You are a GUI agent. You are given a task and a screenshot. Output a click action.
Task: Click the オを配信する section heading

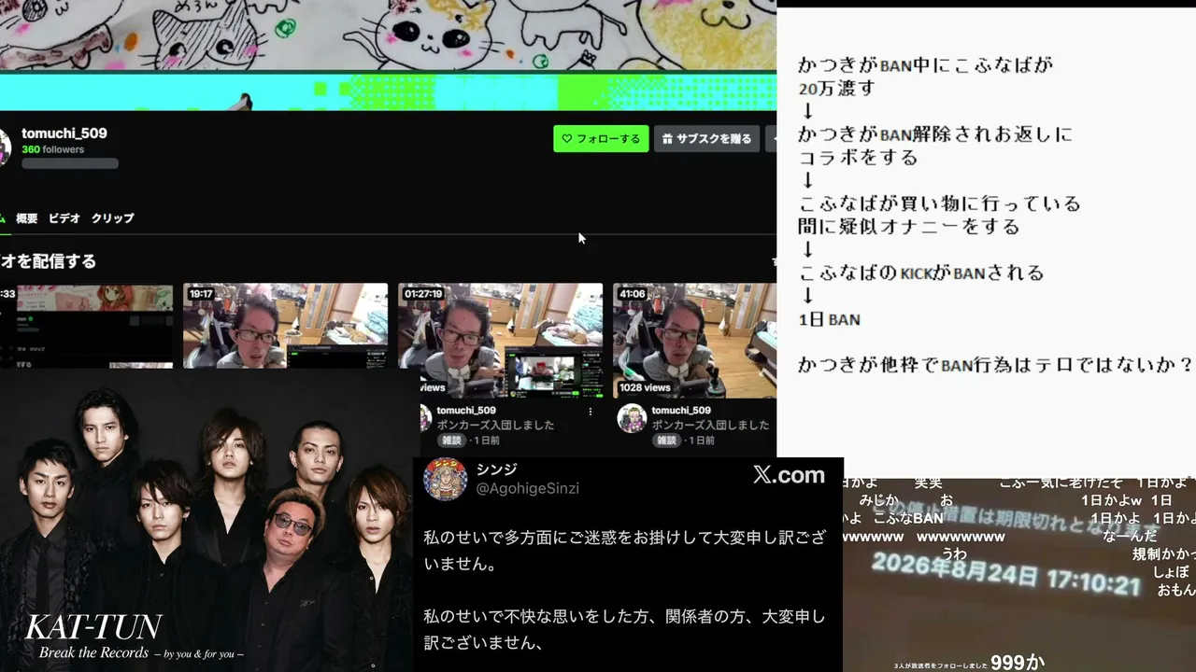(x=48, y=262)
